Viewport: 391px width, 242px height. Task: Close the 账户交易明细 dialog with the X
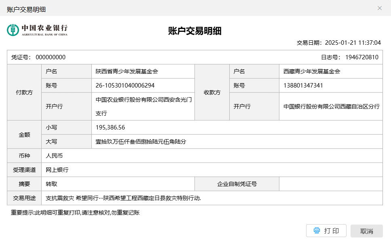380,8
